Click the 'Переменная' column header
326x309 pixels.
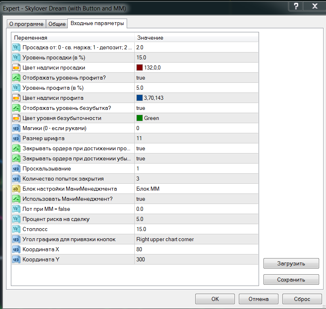tap(73, 38)
